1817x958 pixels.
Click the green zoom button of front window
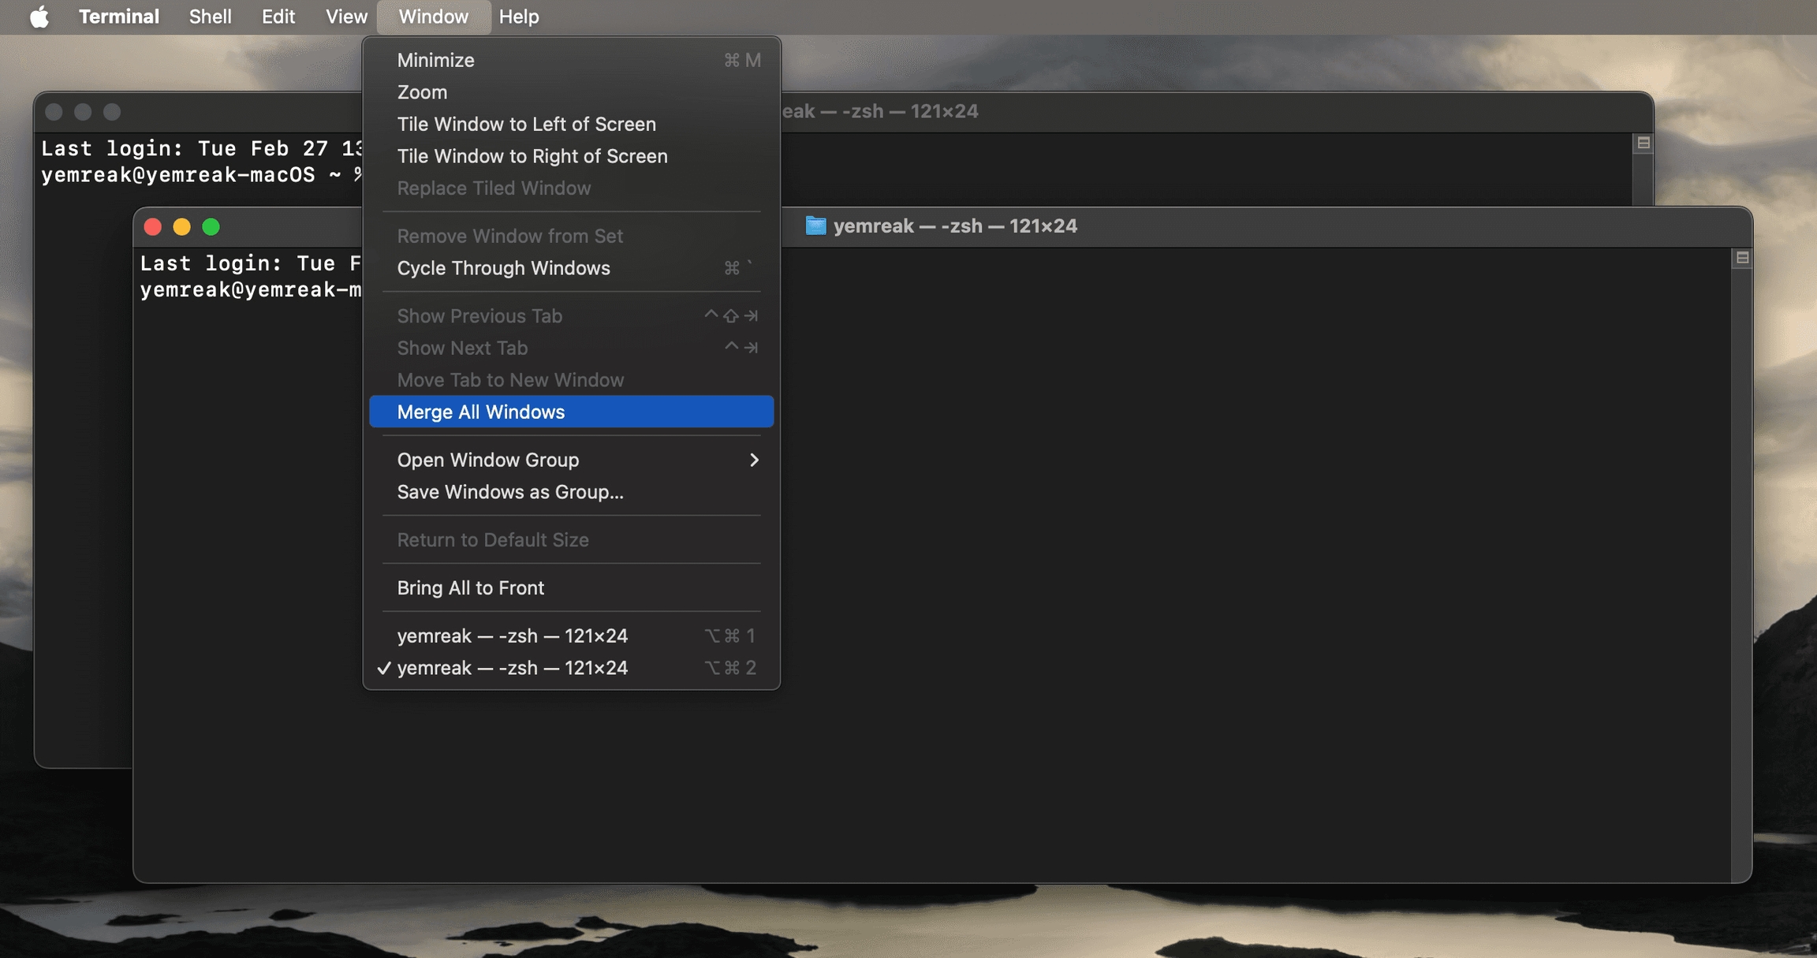point(211,227)
